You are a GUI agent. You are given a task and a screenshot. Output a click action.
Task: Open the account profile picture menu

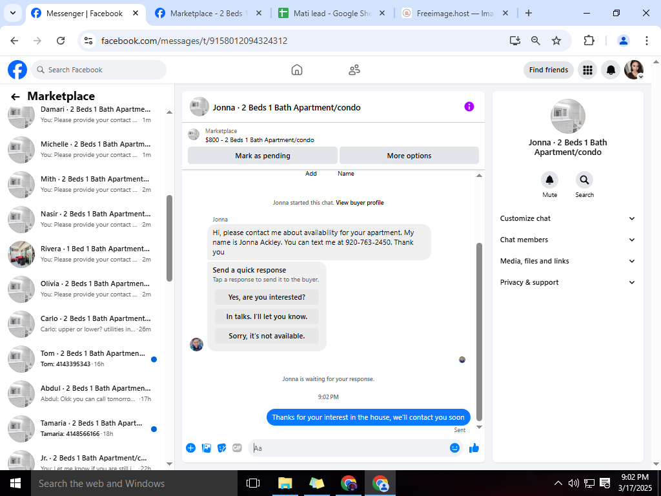[634, 70]
